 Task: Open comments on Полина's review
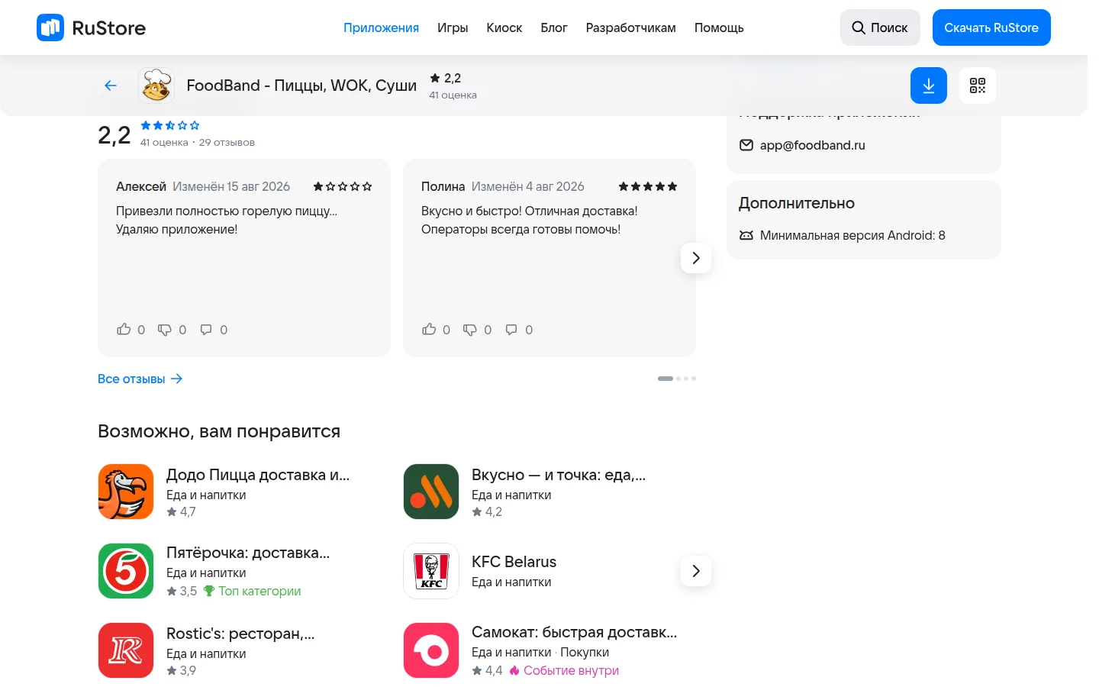511,330
